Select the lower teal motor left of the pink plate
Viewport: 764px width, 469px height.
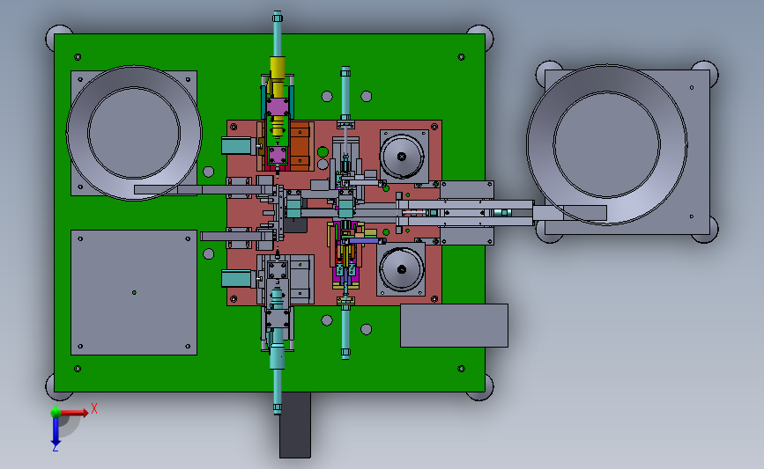coord(237,278)
